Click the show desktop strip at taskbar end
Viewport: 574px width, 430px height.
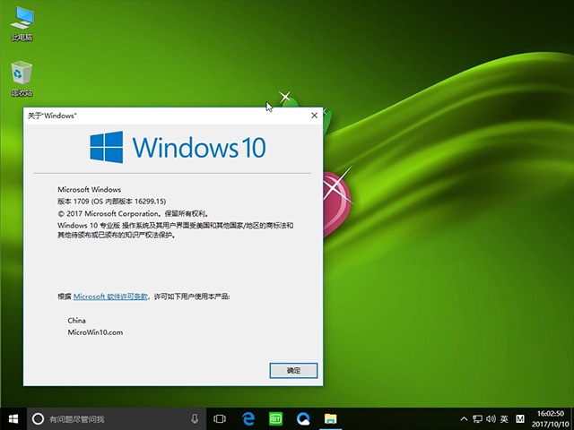tap(572, 419)
